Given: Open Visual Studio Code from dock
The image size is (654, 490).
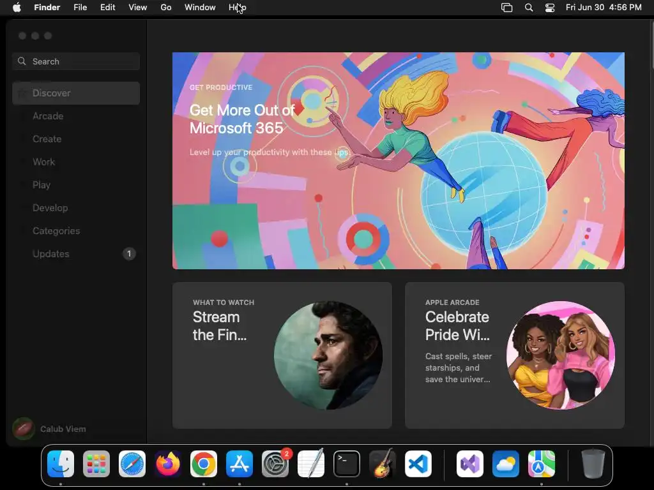Looking at the screenshot, I should click(x=418, y=464).
